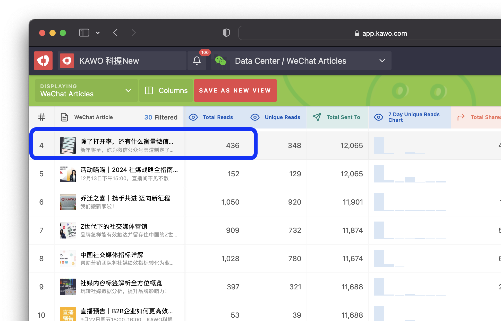
Task: Toggle the Safari sidebar icon
Action: 84,33
